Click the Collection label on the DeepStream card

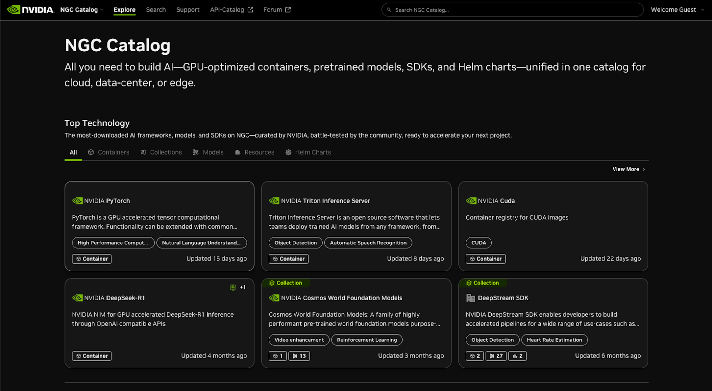482,283
